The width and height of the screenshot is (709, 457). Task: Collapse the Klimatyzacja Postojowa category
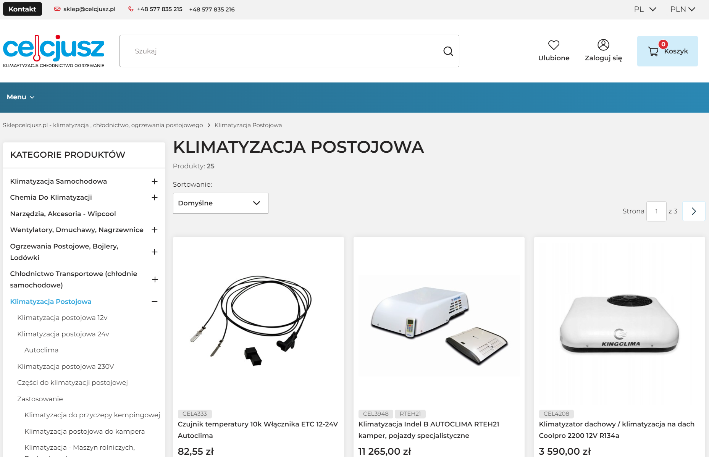pyautogui.click(x=155, y=302)
